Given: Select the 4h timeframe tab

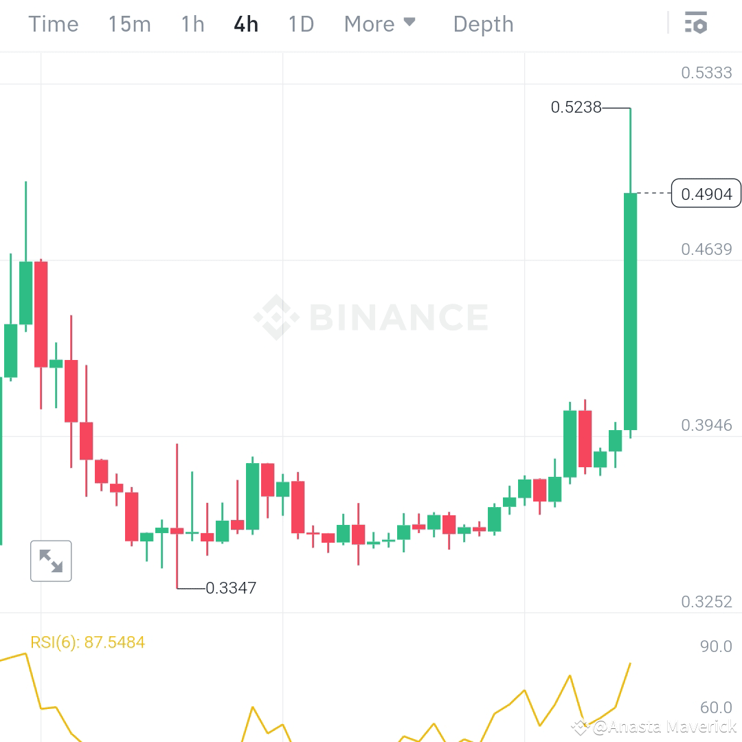Looking at the screenshot, I should [245, 24].
